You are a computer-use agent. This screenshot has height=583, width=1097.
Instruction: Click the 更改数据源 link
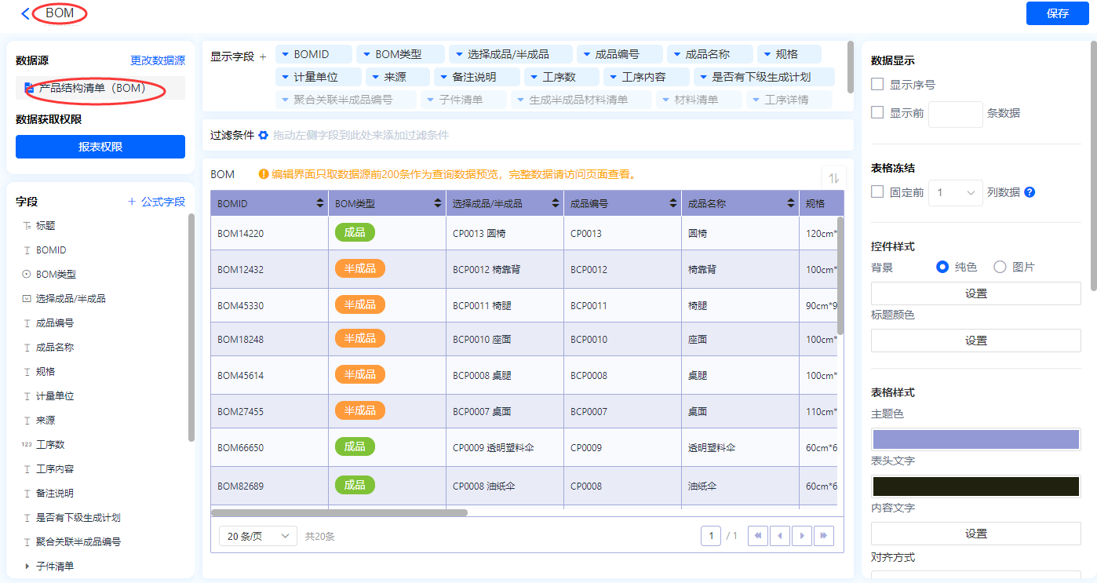coord(158,60)
